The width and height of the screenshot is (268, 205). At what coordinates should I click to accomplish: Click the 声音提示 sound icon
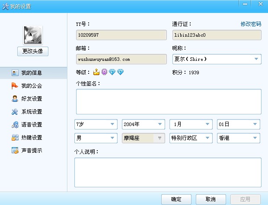(15, 150)
